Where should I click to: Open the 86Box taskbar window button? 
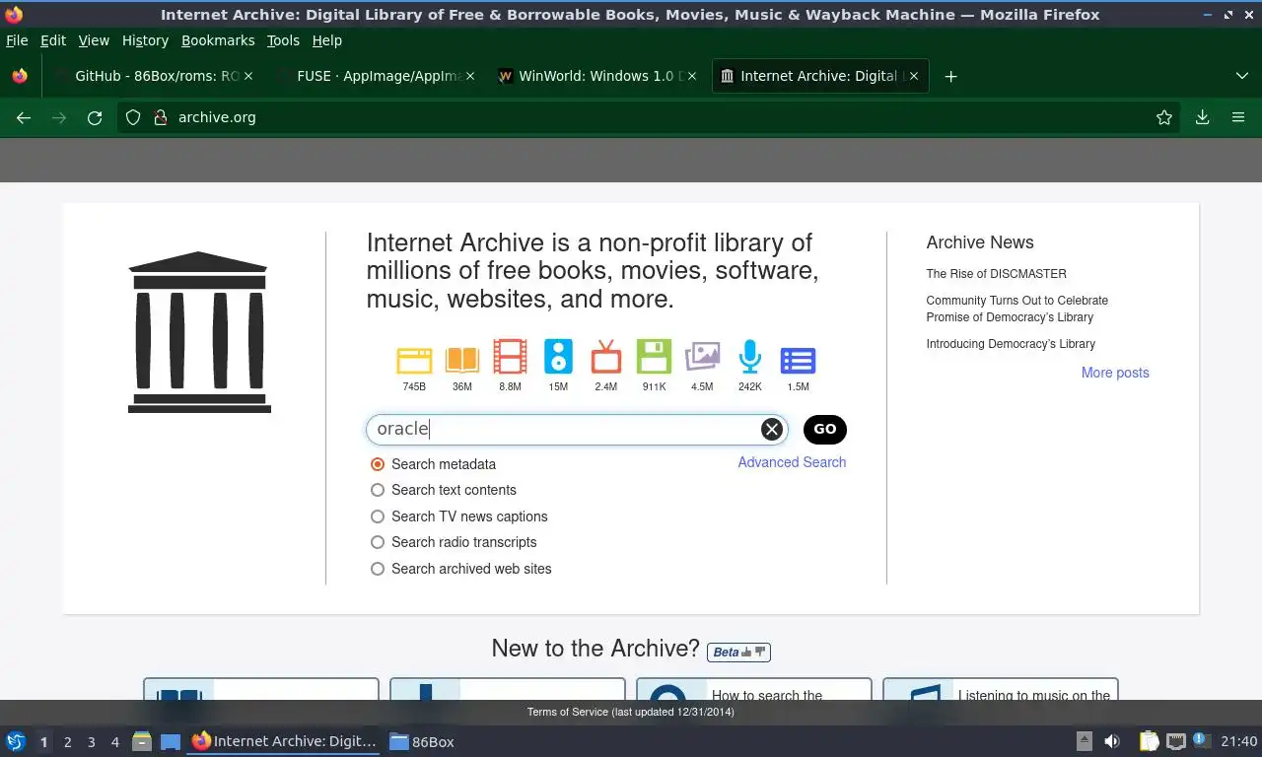coord(422,741)
